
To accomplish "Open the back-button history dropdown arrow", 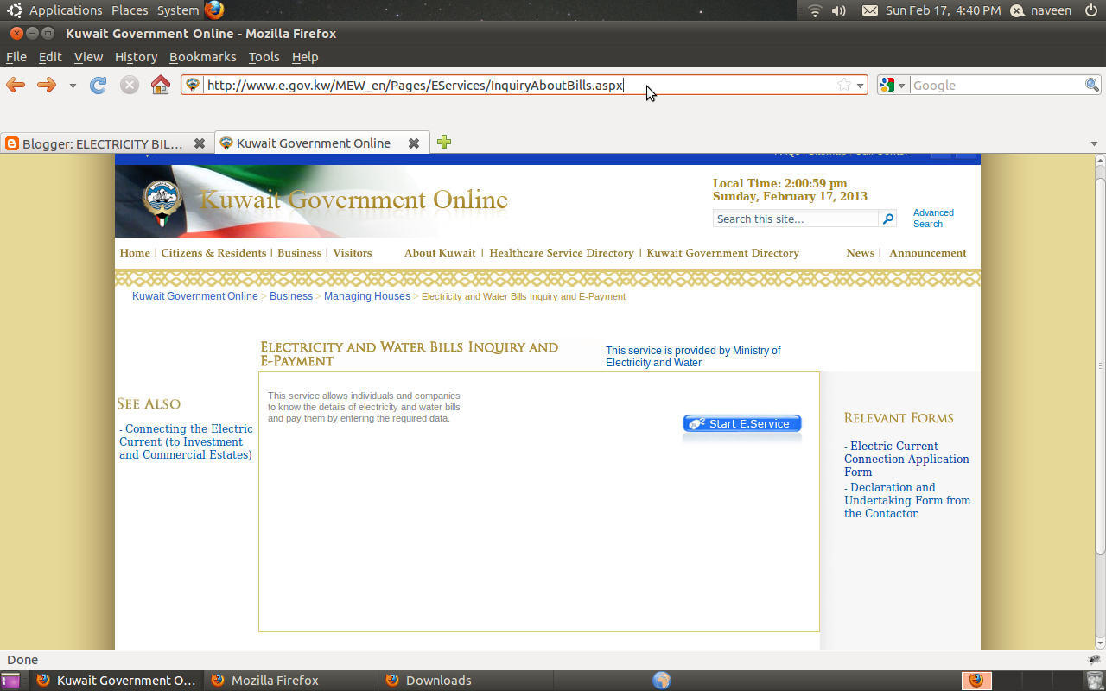I will pos(73,85).
